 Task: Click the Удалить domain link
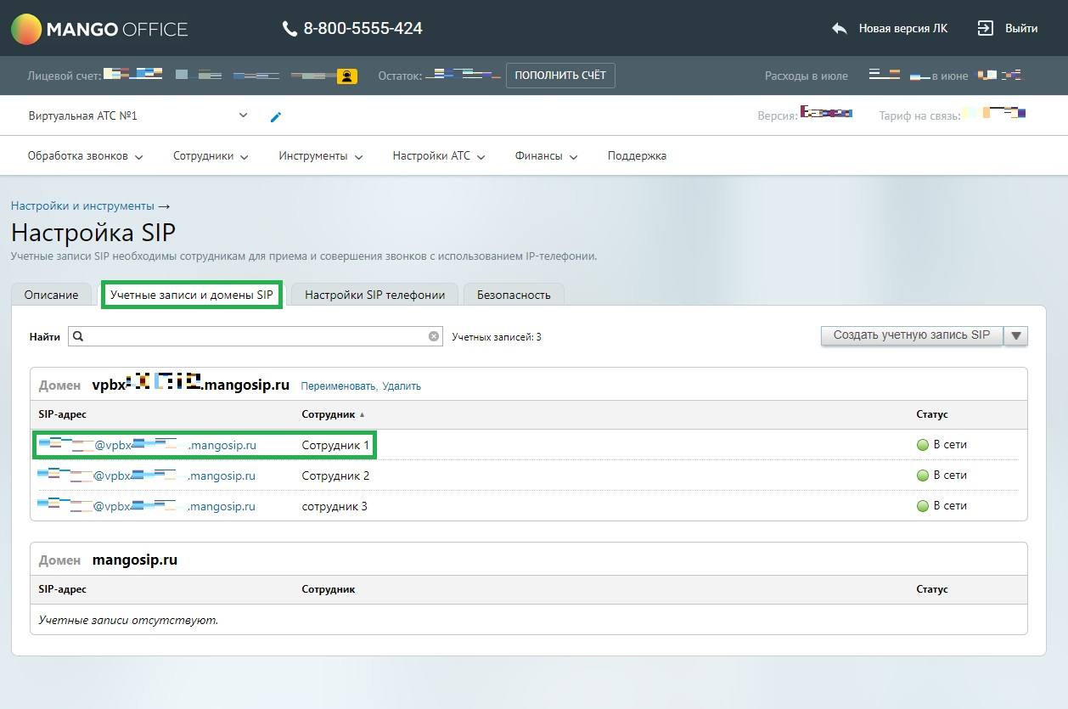[402, 386]
